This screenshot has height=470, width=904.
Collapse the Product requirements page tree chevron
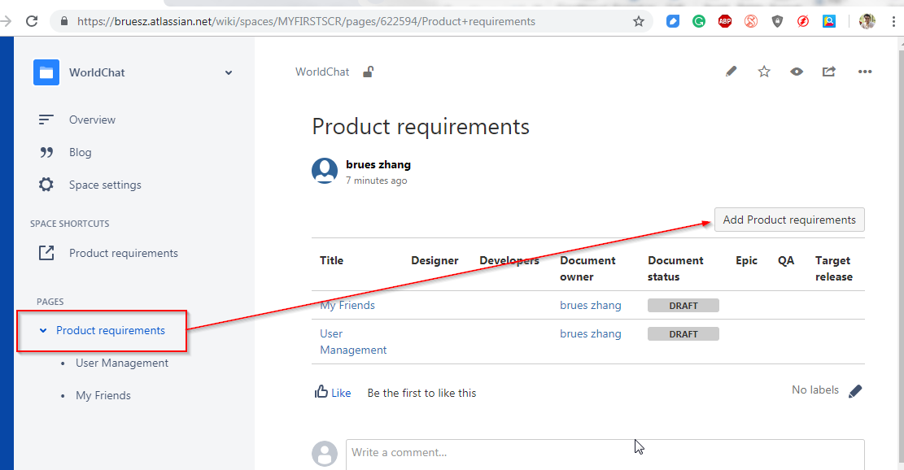pyautogui.click(x=42, y=331)
